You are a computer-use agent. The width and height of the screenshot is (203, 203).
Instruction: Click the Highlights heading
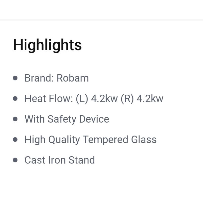tap(47, 45)
